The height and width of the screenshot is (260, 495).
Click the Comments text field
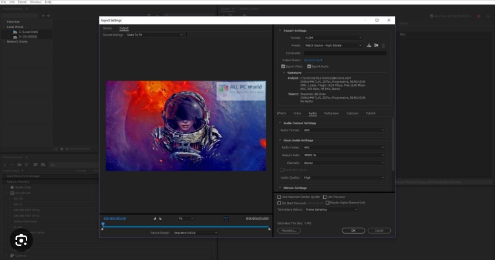(345, 53)
